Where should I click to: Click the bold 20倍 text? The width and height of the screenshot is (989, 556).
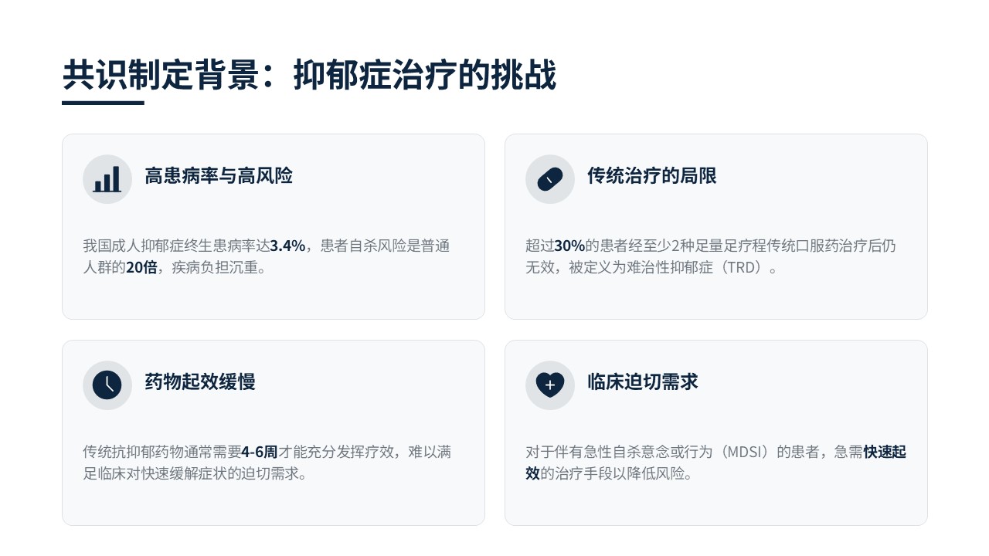coord(141,268)
